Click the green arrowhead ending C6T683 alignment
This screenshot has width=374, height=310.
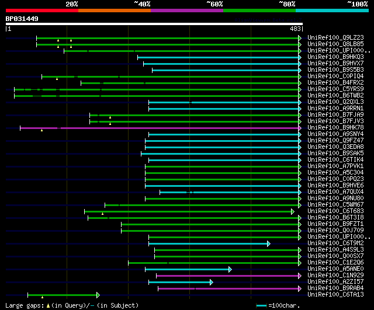pyautogui.click(x=292, y=211)
